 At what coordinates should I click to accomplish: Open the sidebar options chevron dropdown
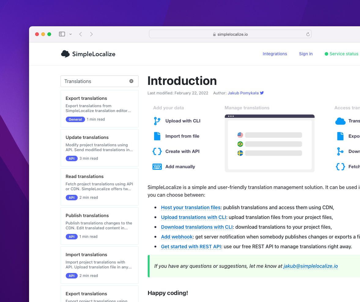pos(70,34)
